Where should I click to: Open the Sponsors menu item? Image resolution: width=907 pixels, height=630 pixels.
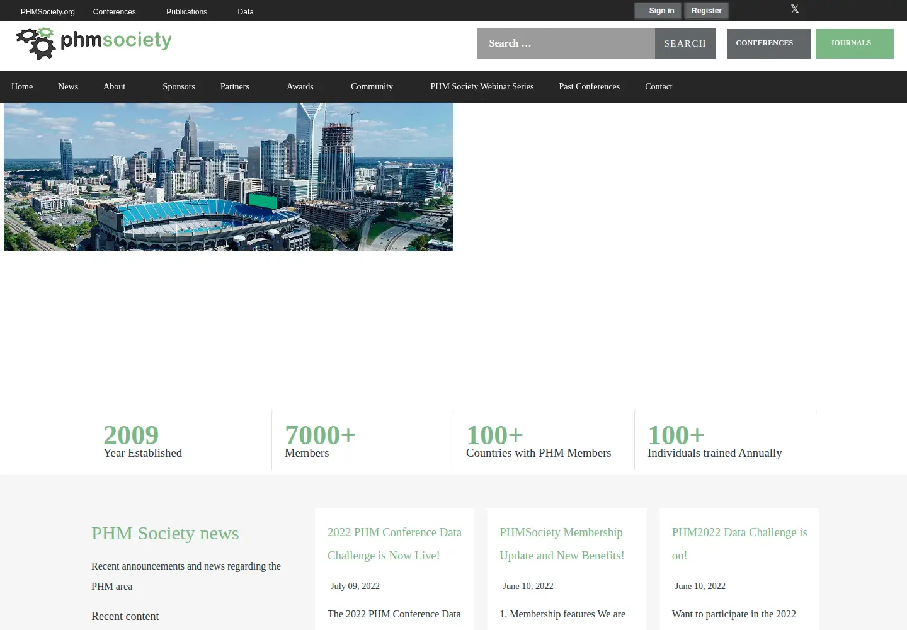pyautogui.click(x=179, y=87)
